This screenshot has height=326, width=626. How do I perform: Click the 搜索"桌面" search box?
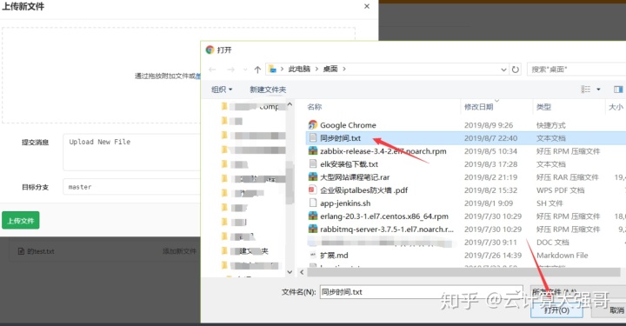(x=576, y=70)
